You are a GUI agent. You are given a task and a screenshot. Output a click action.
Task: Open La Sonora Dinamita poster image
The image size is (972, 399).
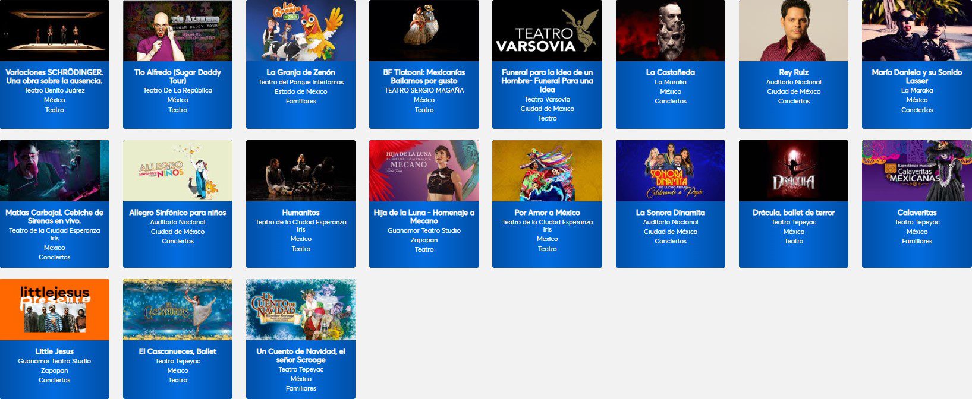[671, 170]
